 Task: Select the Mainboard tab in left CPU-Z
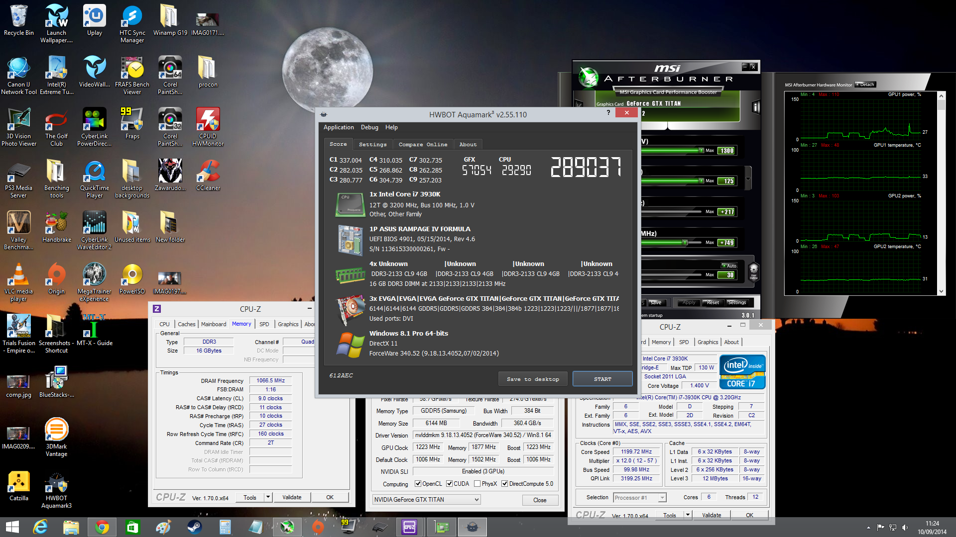click(213, 324)
